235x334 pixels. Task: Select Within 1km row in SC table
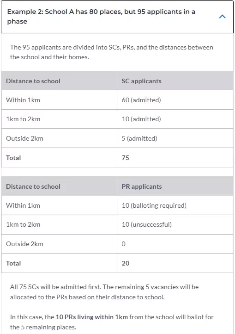point(117,100)
